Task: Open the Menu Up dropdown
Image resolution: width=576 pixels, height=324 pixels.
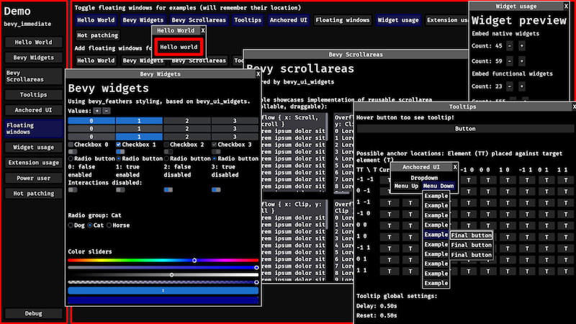Action: 406,186
